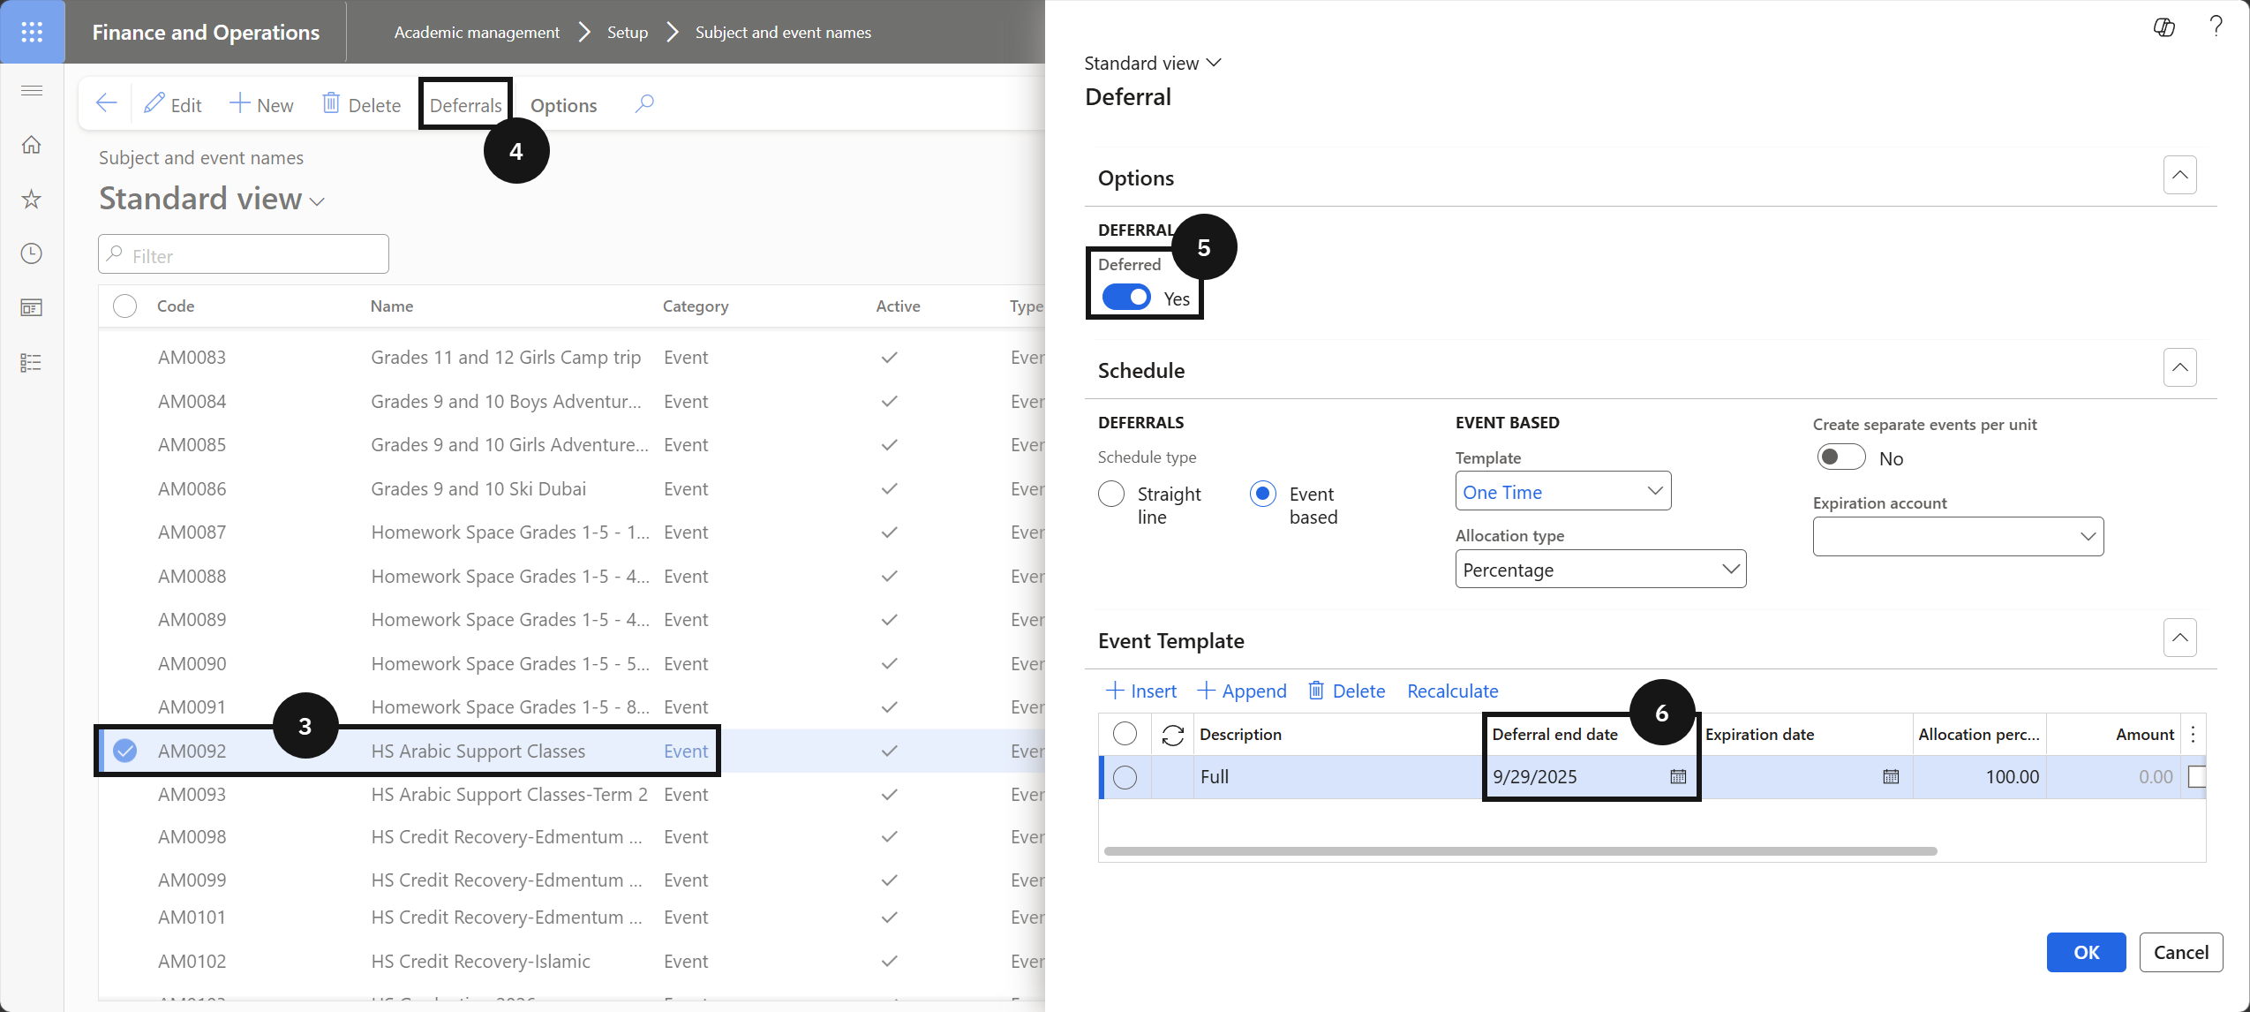2250x1012 pixels.
Task: Open Standard view dropdown on list page
Action: 212,199
